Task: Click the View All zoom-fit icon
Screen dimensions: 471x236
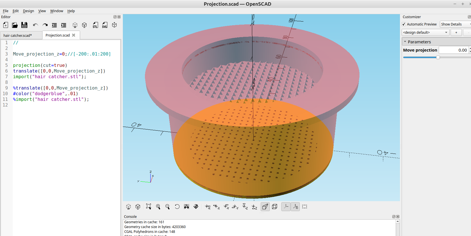Action: [149, 207]
